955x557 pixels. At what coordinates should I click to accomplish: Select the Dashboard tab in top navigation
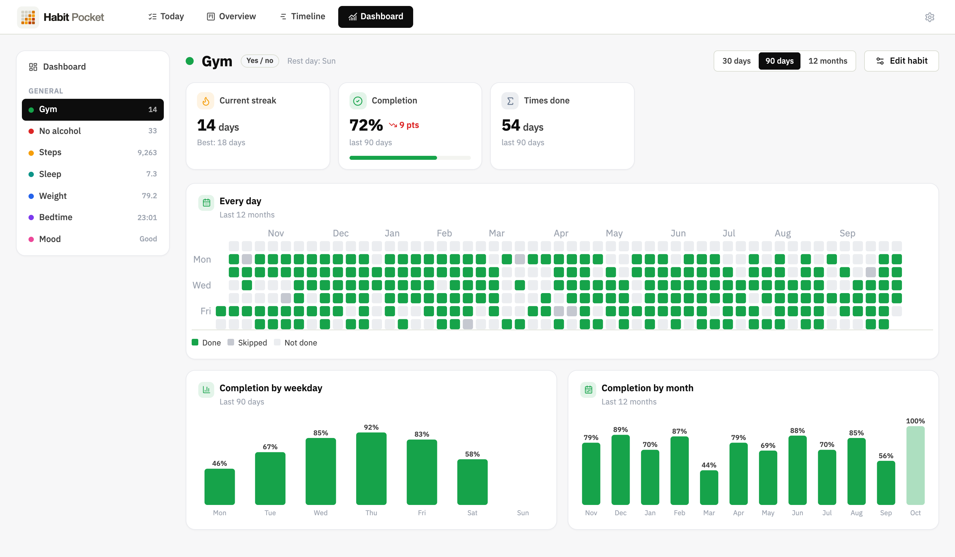[x=376, y=17]
